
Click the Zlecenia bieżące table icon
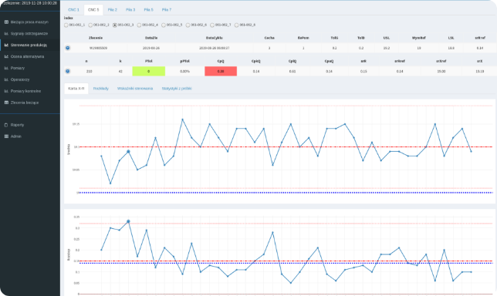(6, 103)
